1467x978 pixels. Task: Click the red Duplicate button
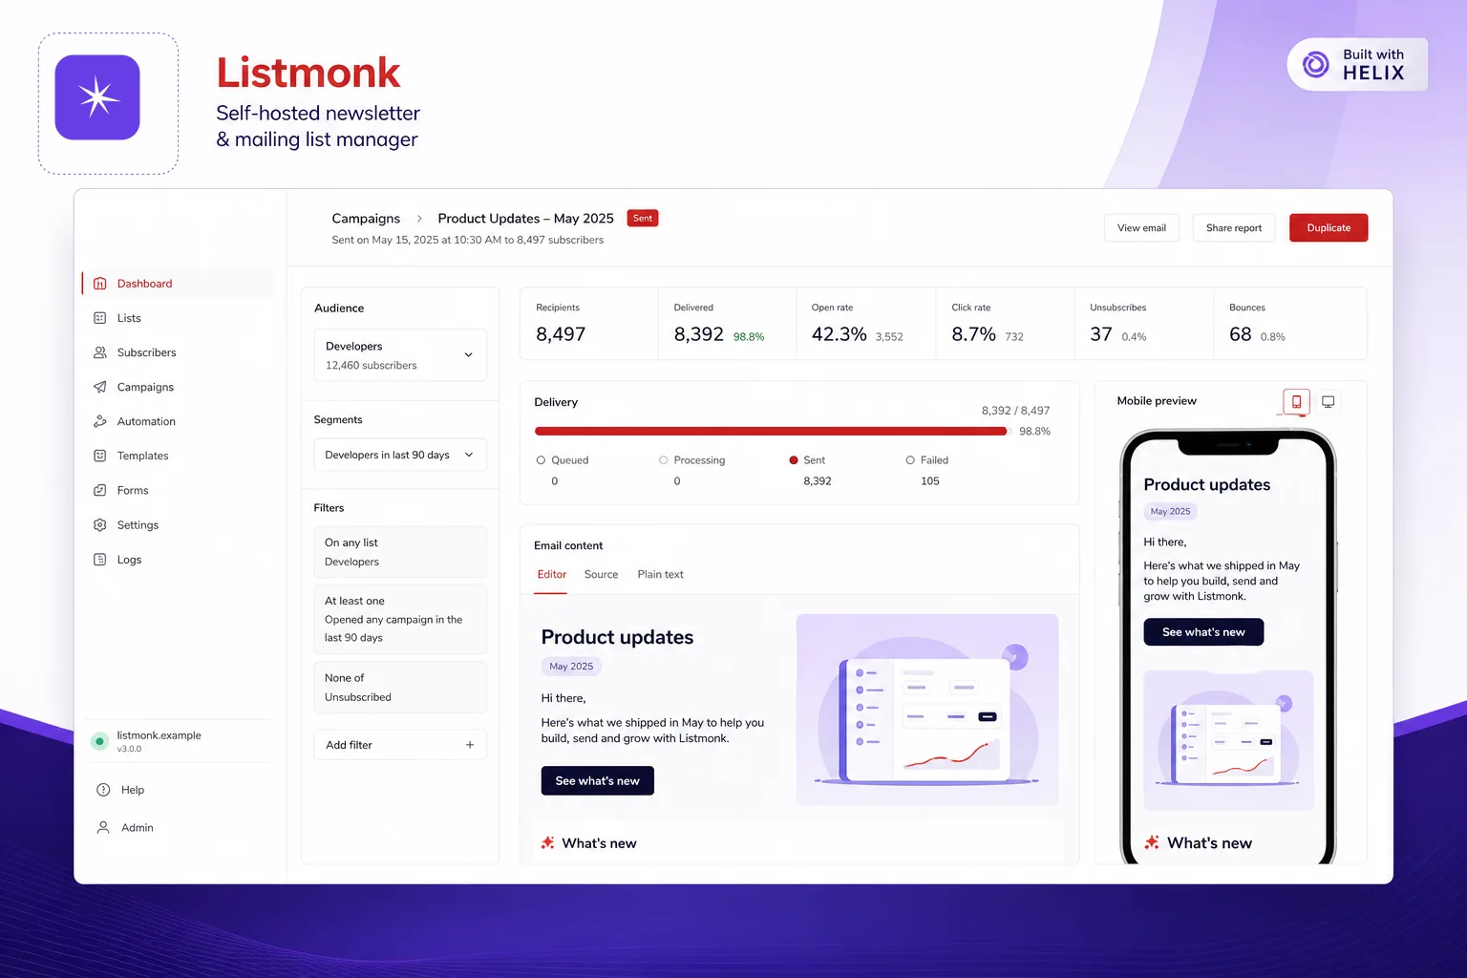(1329, 228)
